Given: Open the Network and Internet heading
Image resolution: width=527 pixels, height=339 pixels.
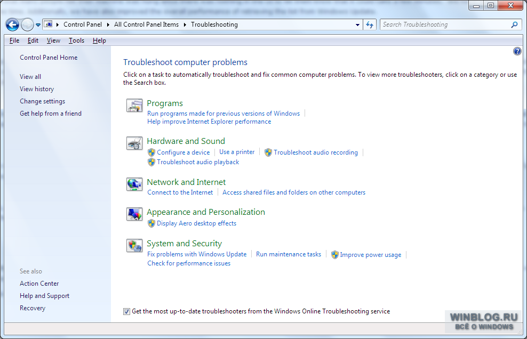Looking at the screenshot, I should [186, 182].
